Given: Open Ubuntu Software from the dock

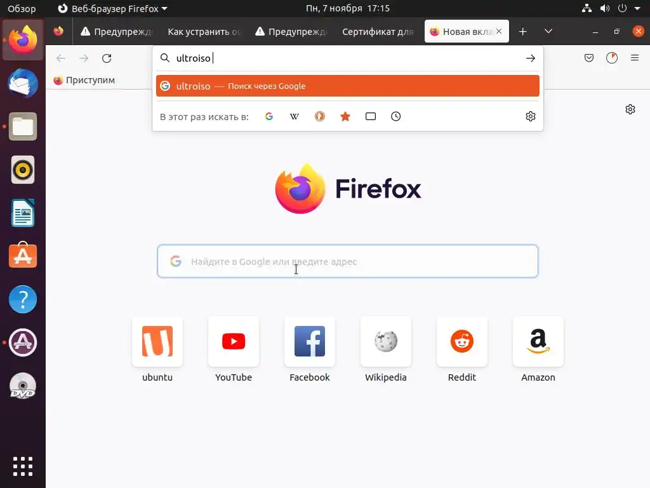Looking at the screenshot, I should pos(23,255).
